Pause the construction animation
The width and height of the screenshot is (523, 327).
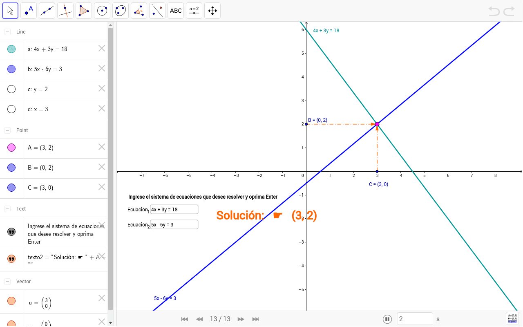click(x=387, y=319)
